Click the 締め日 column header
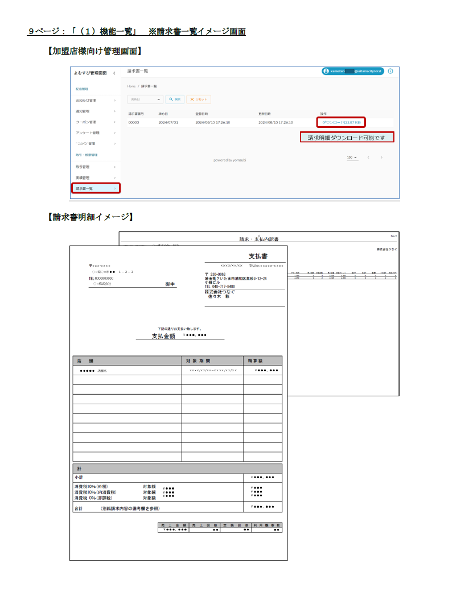 pyautogui.click(x=163, y=114)
